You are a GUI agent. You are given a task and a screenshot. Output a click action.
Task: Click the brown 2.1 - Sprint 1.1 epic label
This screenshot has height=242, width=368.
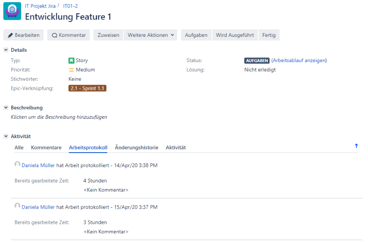pyautogui.click(x=87, y=88)
